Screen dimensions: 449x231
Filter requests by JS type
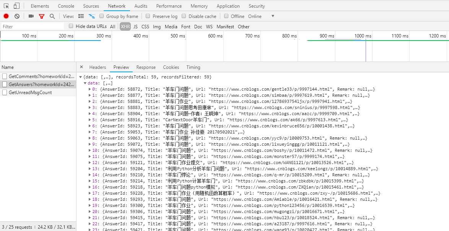click(x=135, y=27)
